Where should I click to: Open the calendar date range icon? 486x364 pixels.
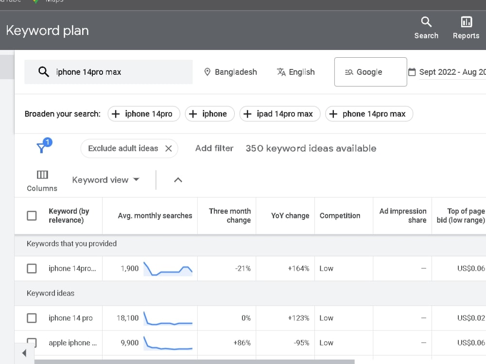[412, 72]
